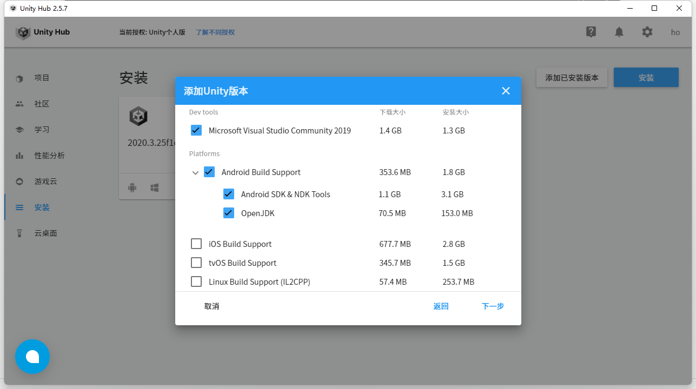This screenshot has width=696, height=389.
Task: Click the Platforms section heading
Action: coord(204,154)
